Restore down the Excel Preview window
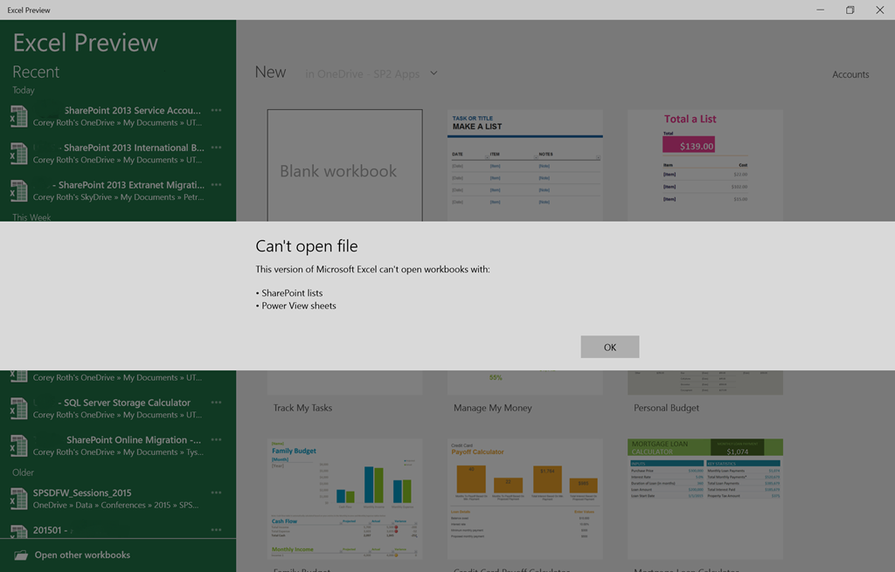 coord(850,10)
